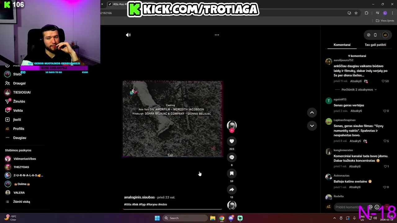397x223 pixels.
Task: Bookmark the video to favorites
Action: (x=232, y=173)
